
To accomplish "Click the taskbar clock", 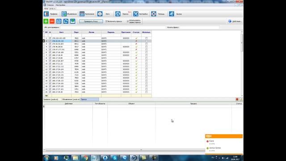I will [235, 158].
